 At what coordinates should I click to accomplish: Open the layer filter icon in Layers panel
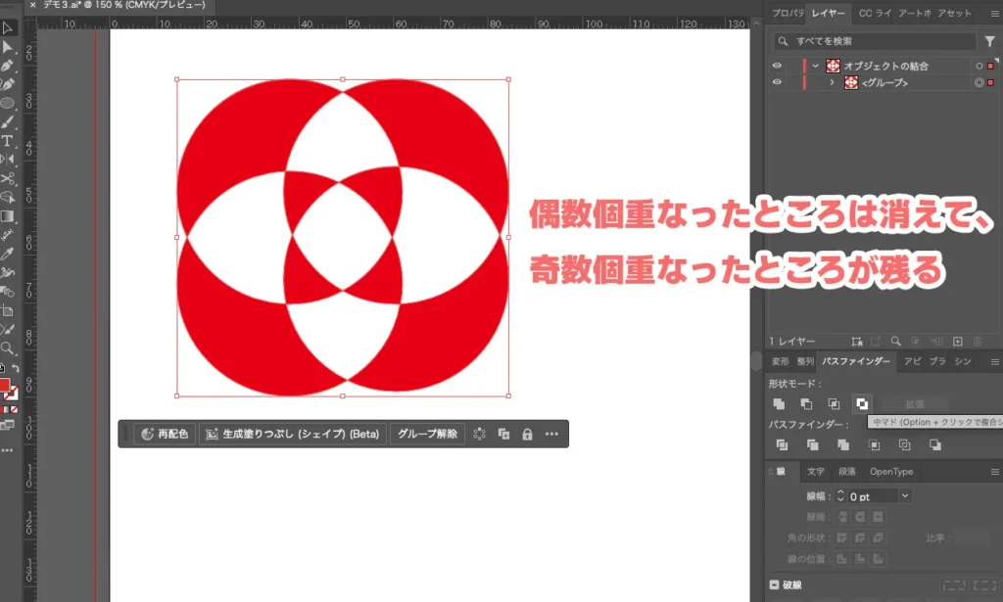coord(989,41)
